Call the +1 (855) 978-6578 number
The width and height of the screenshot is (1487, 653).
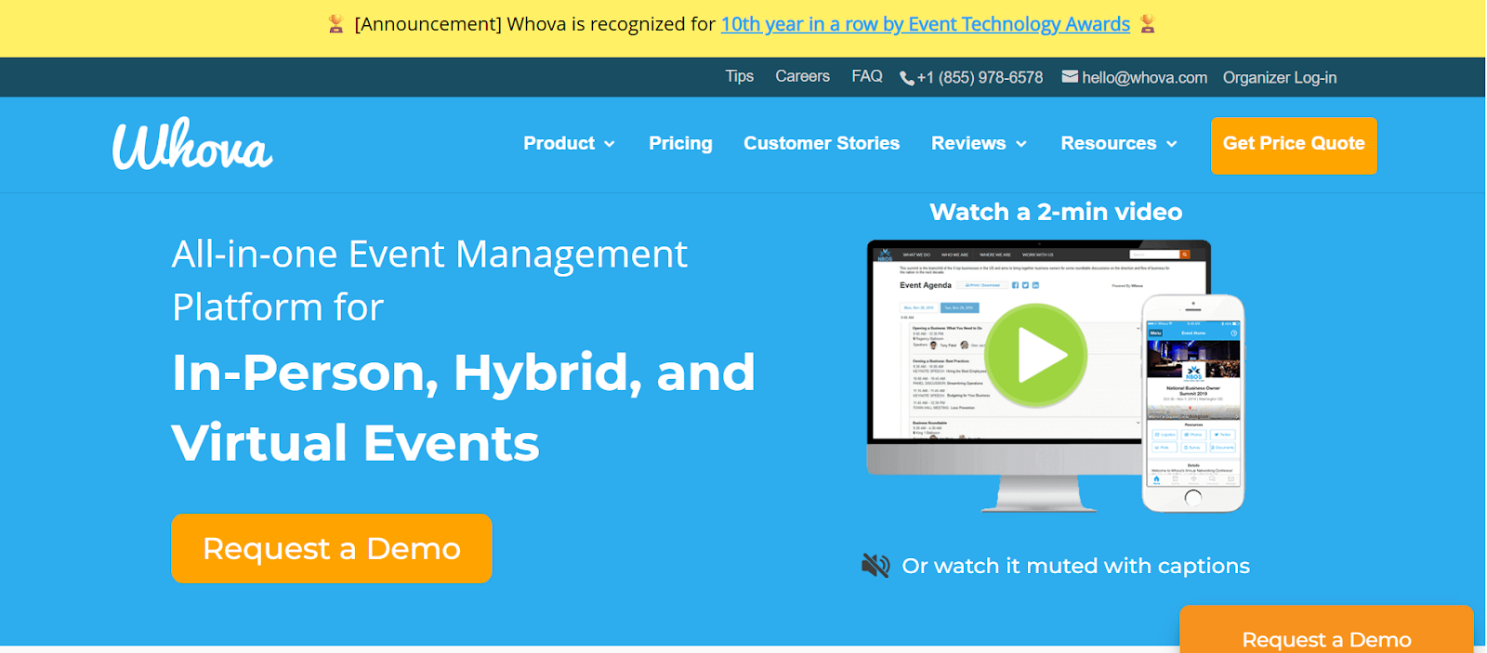click(980, 78)
